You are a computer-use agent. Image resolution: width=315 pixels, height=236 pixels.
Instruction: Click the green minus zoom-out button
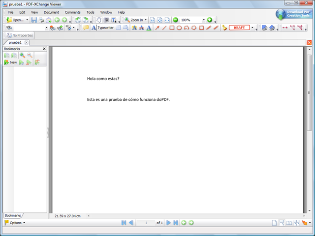[x=175, y=20]
